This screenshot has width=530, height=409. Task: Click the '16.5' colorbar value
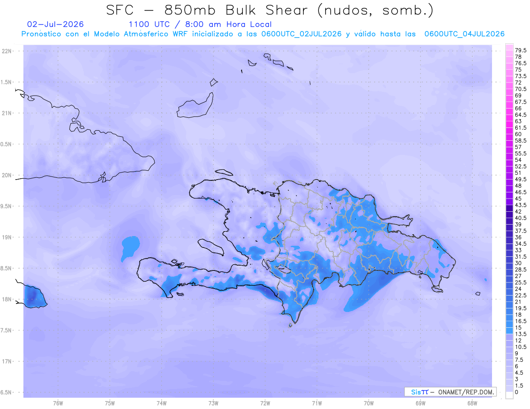[x=521, y=321]
